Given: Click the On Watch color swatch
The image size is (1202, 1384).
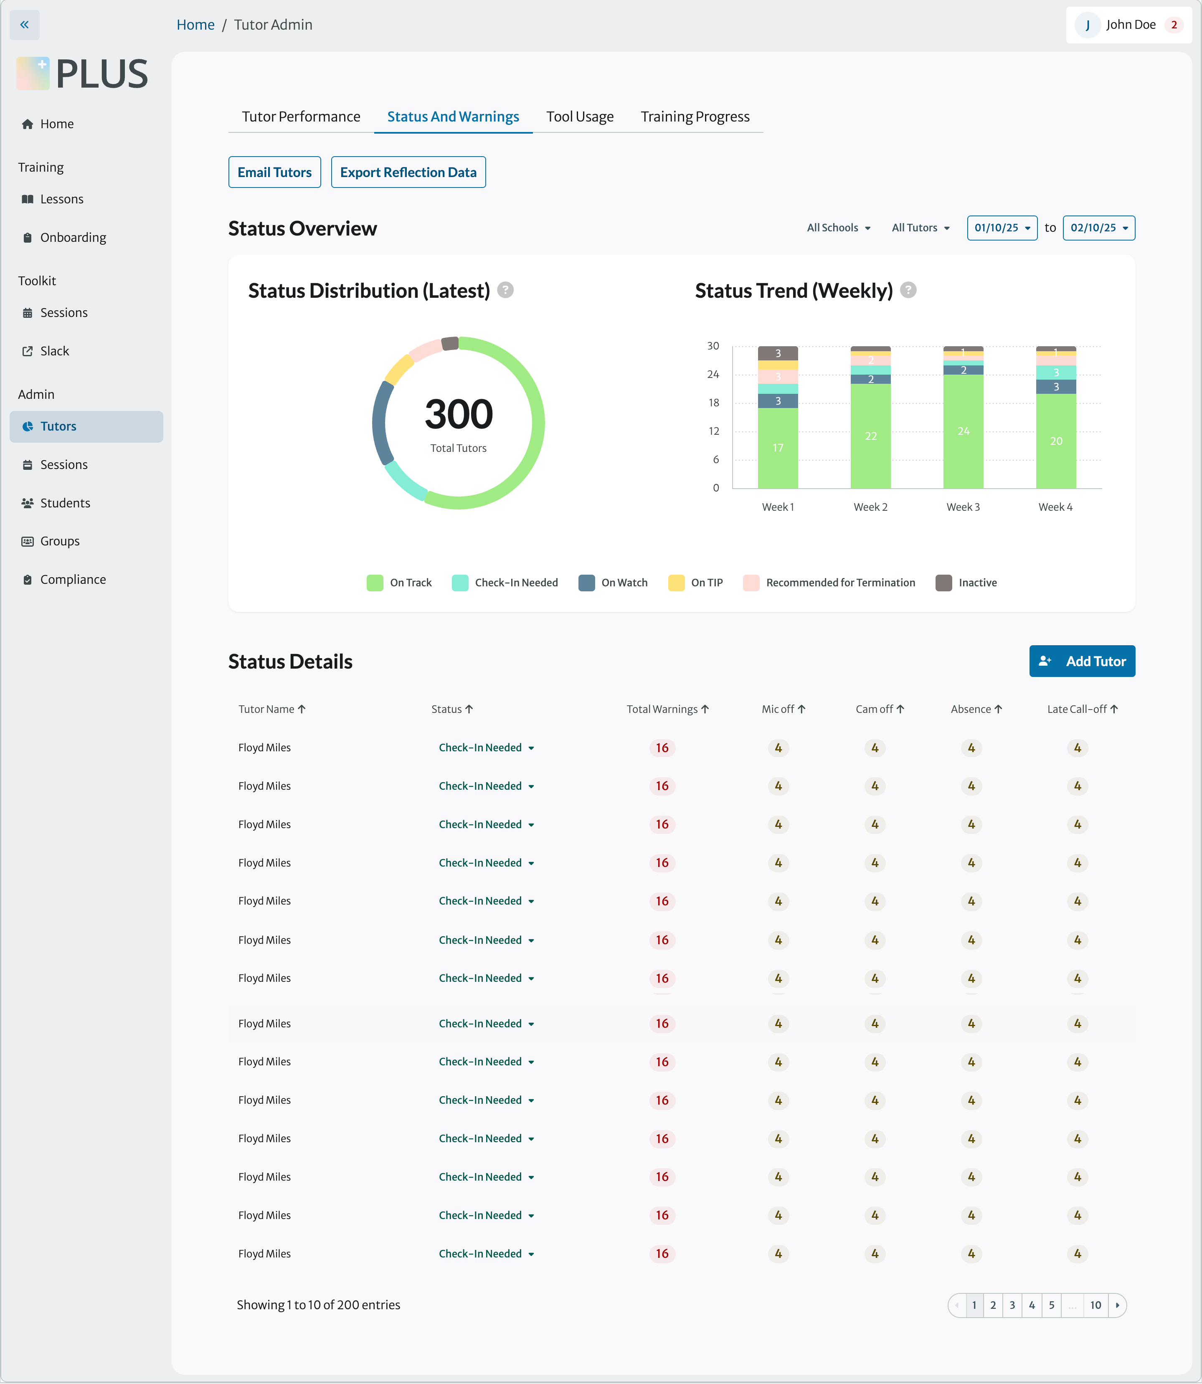Looking at the screenshot, I should (x=587, y=583).
